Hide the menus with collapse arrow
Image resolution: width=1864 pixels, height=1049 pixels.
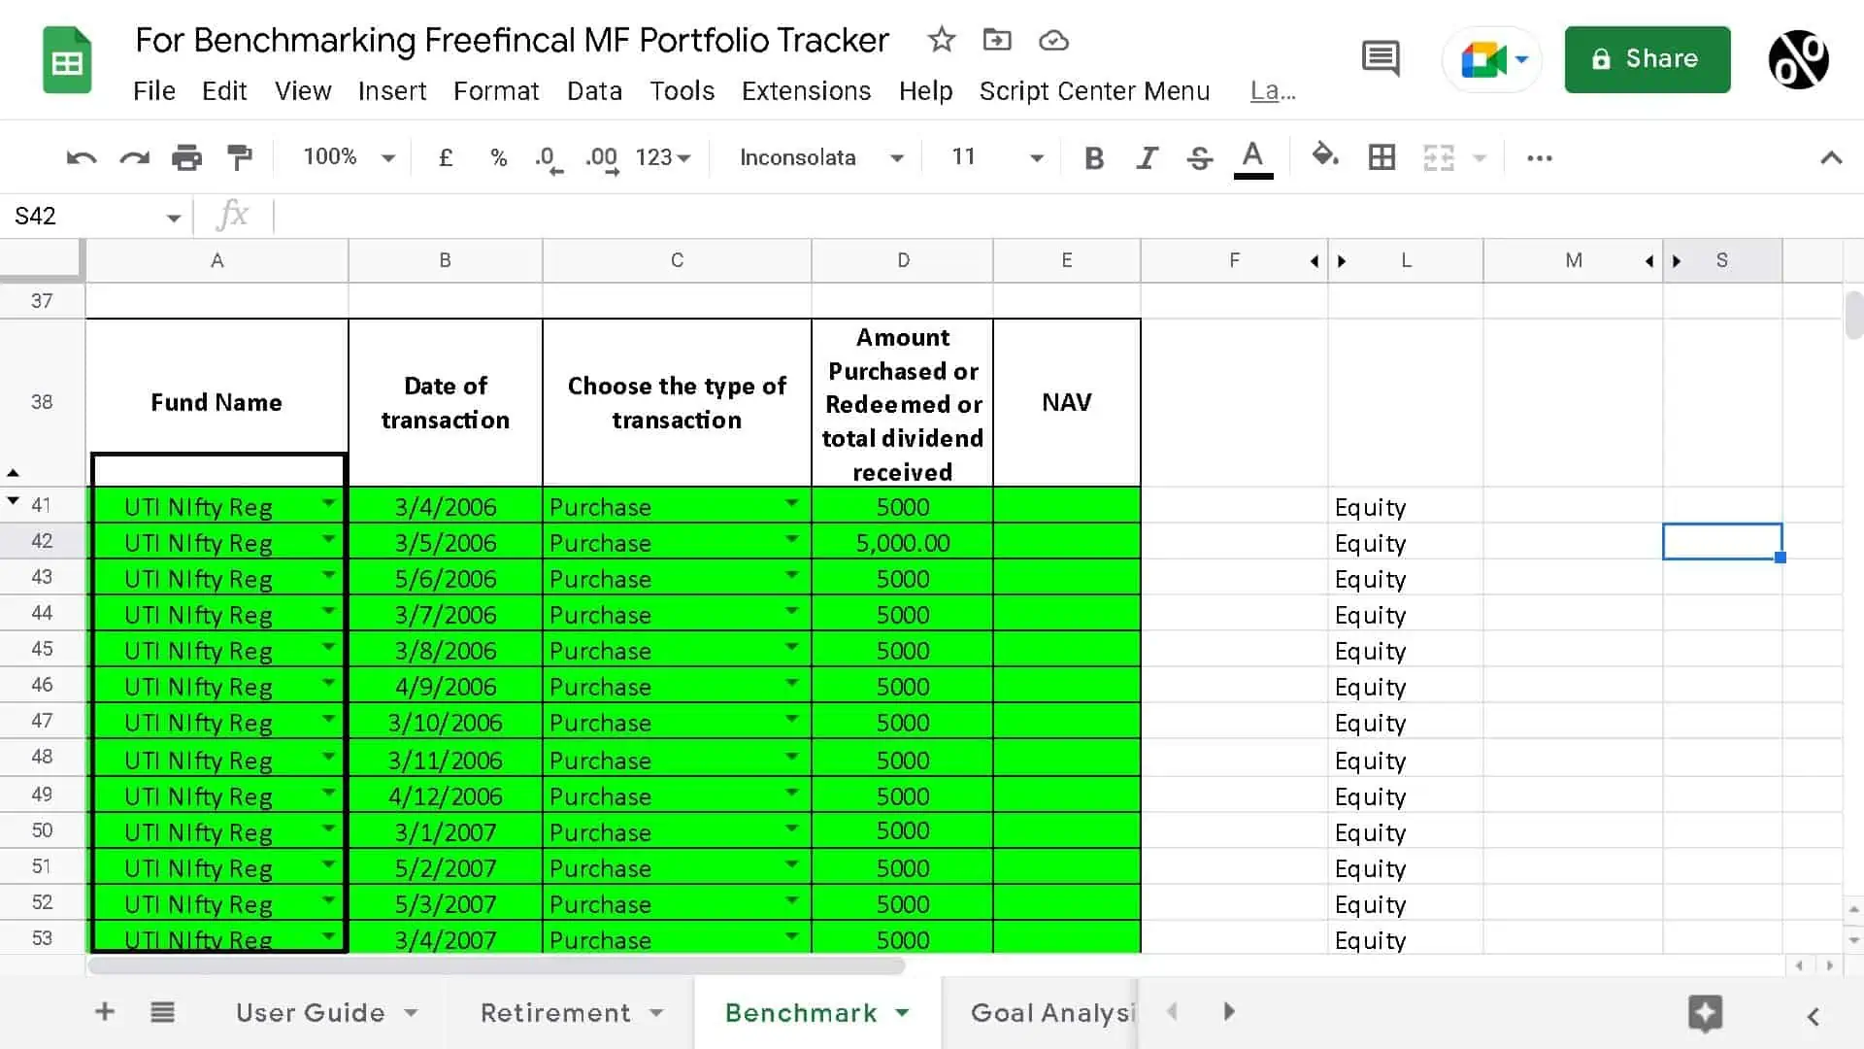tap(1831, 157)
